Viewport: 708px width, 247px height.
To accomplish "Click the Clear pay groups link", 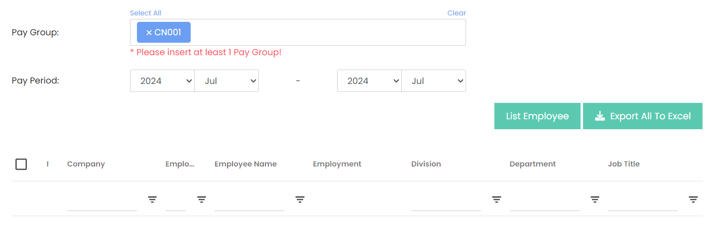I will [x=457, y=13].
